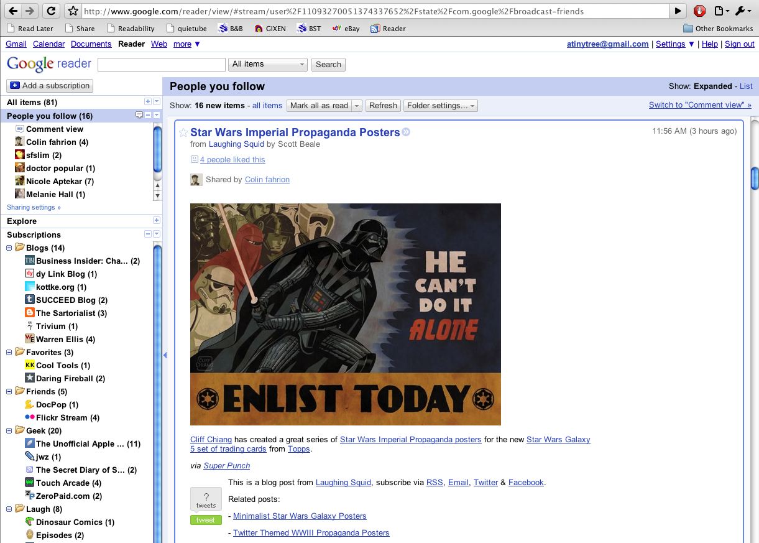Collapse People you follow with the minus icon
The width and height of the screenshot is (759, 543).
(x=148, y=115)
